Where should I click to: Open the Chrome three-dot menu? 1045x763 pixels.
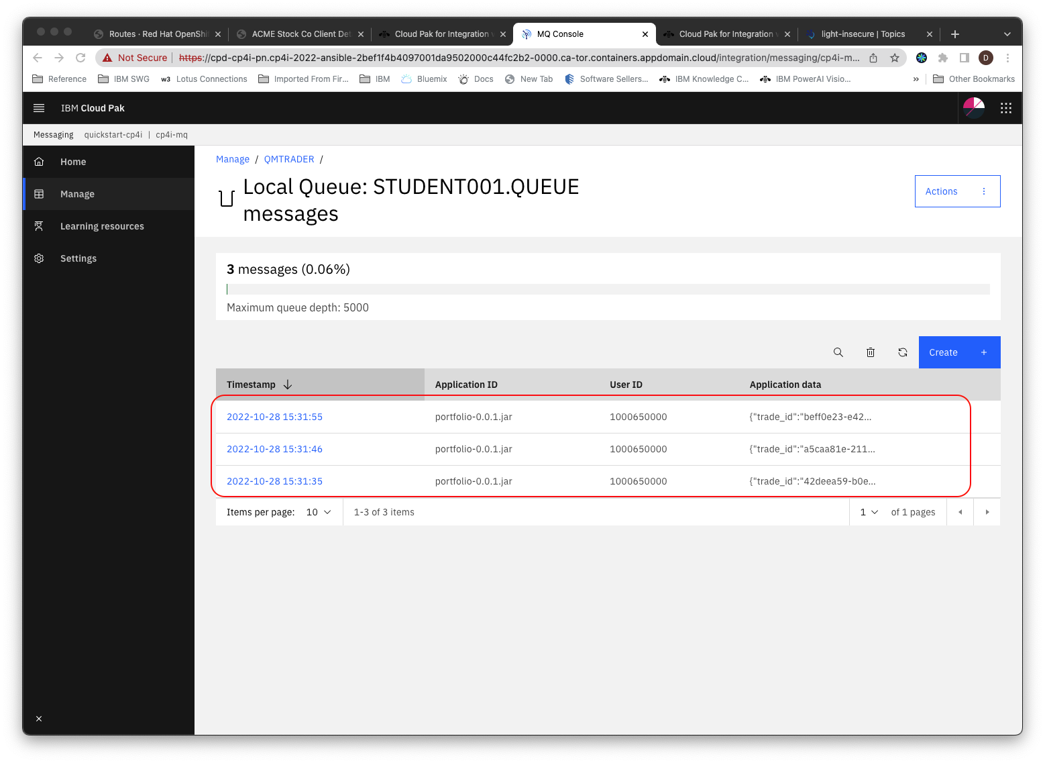1007,58
